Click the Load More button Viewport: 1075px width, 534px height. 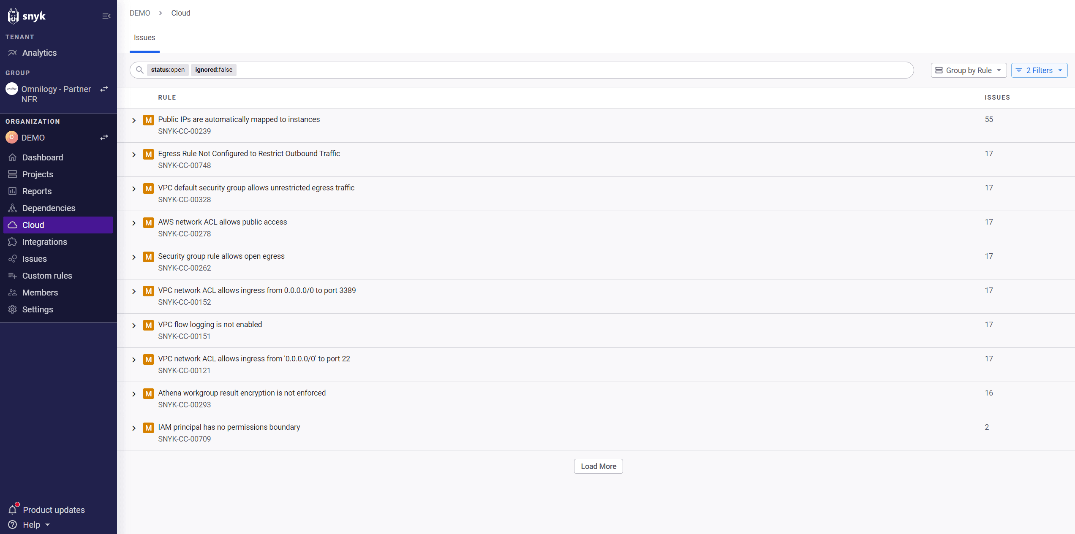(x=598, y=466)
